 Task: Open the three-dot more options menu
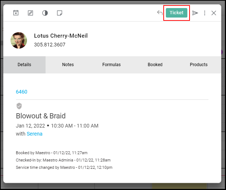pos(204,13)
